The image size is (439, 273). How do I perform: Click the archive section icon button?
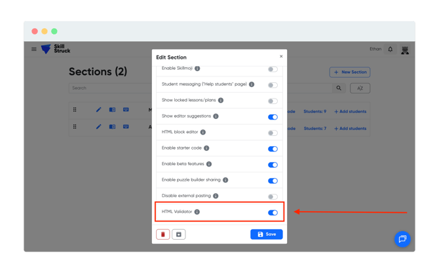(x=178, y=234)
